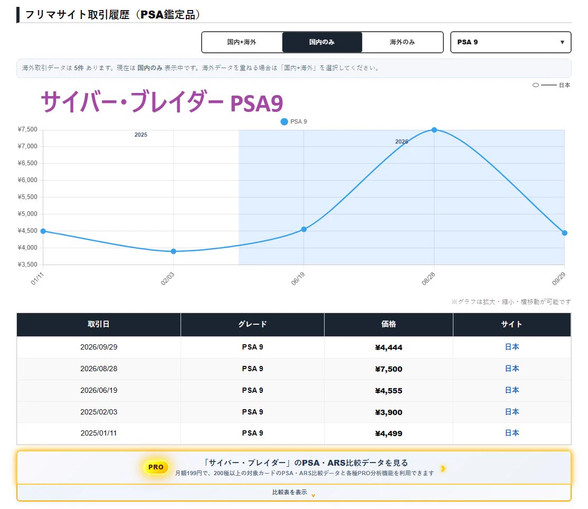Viewport: 588px width, 509px height.
Task: Click the ¥3,900 price cell
Action: (388, 412)
